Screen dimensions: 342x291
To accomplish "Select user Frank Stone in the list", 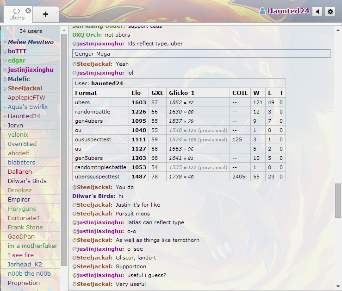I will point(25,228).
